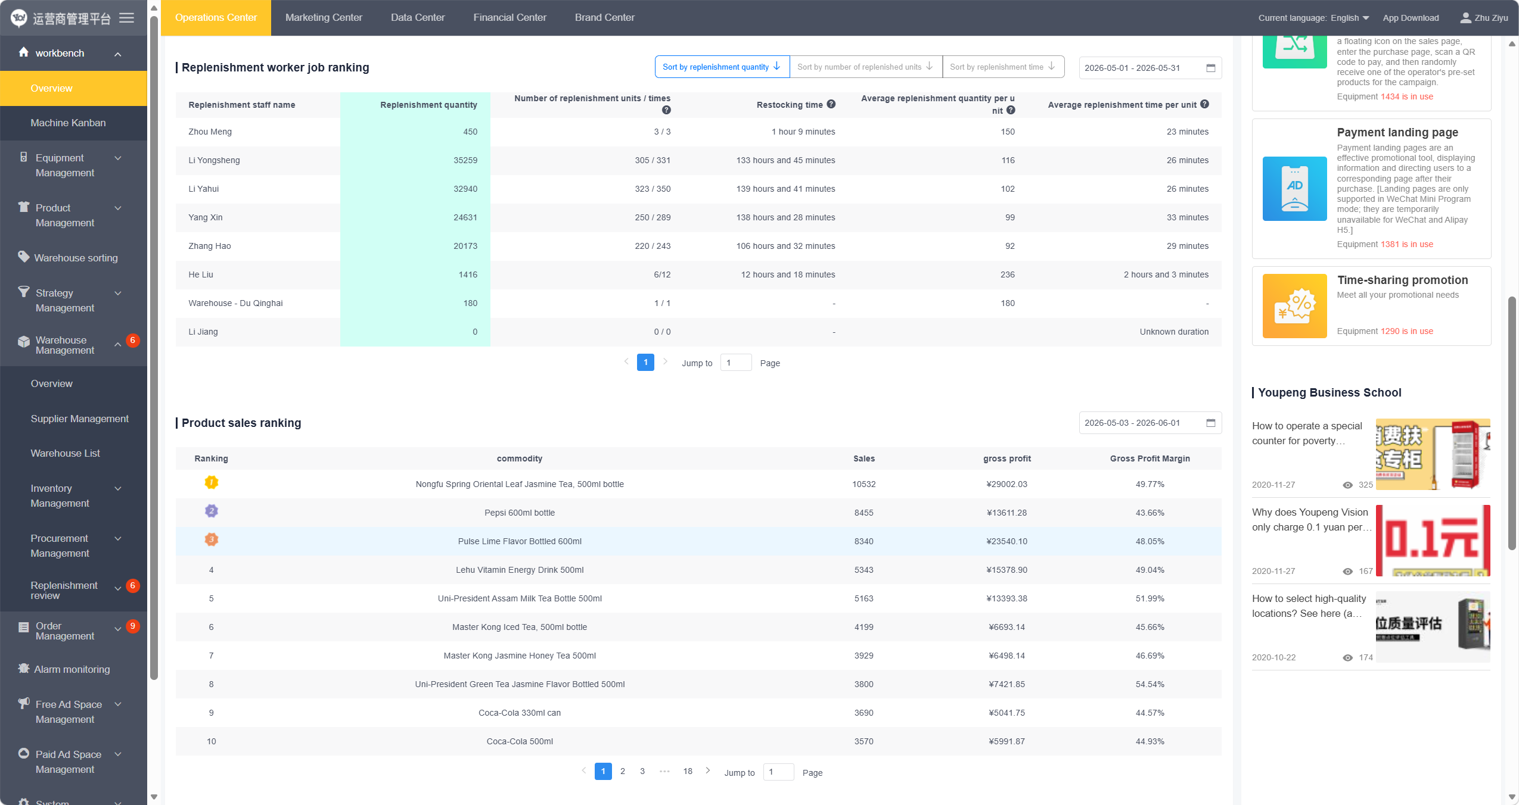1519x805 pixels.
Task: Click the Payment landing page AD icon
Action: (x=1294, y=189)
